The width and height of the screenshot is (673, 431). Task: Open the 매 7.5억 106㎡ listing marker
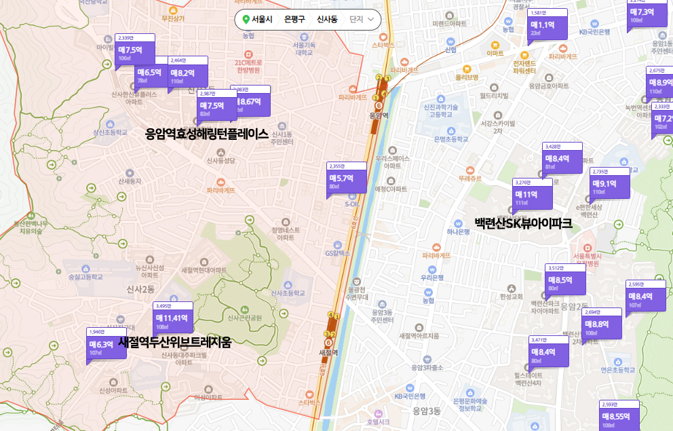(135, 52)
